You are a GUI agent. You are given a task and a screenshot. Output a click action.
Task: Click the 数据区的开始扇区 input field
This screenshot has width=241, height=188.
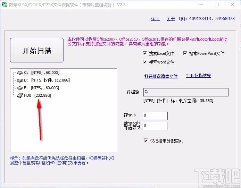click(155, 126)
